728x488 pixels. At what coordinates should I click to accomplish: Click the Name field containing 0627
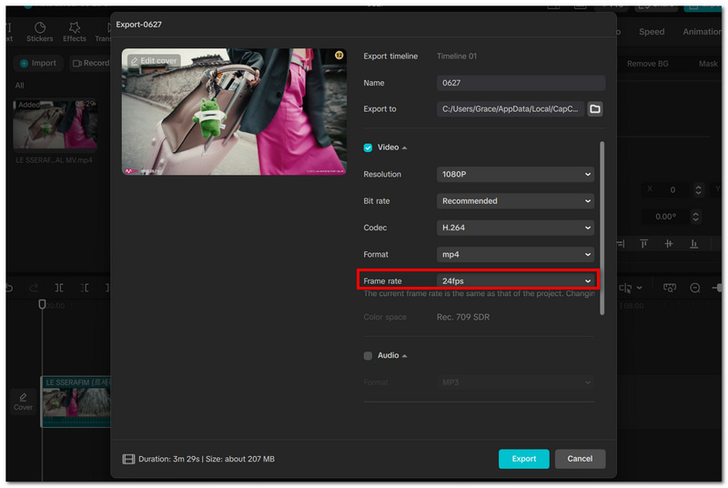point(521,83)
